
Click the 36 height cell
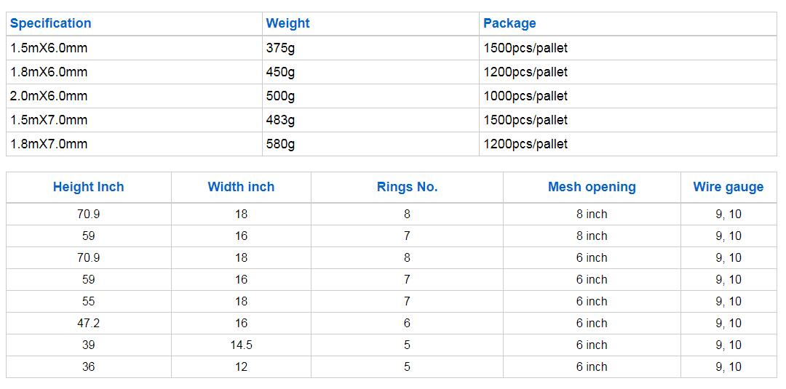(89, 367)
